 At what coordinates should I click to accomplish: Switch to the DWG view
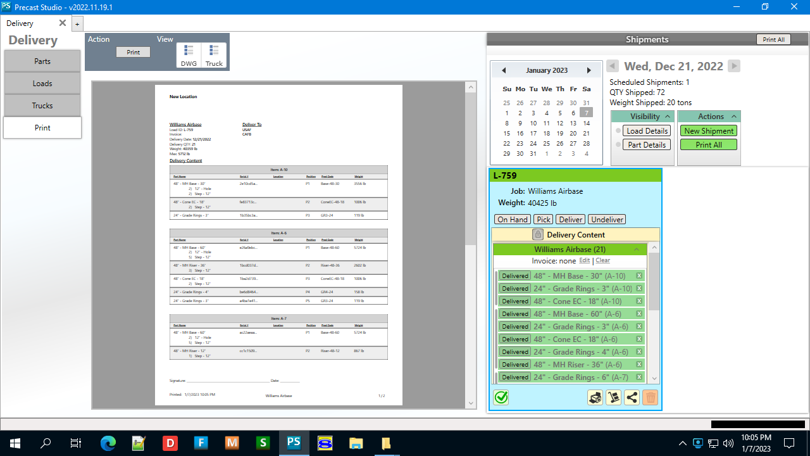click(189, 55)
